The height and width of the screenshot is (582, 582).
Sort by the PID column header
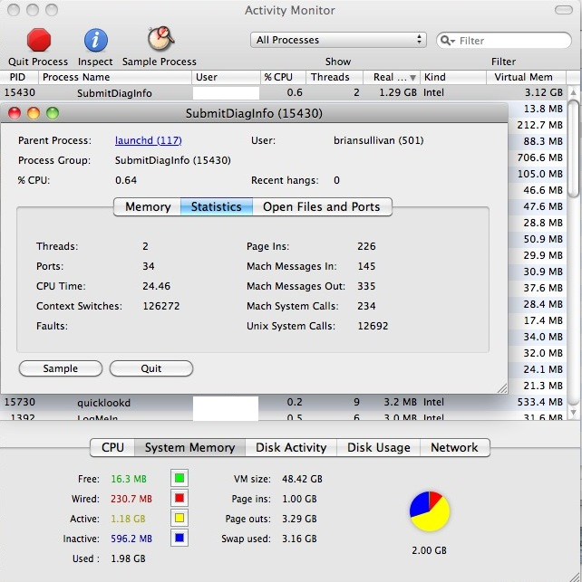[x=19, y=77]
